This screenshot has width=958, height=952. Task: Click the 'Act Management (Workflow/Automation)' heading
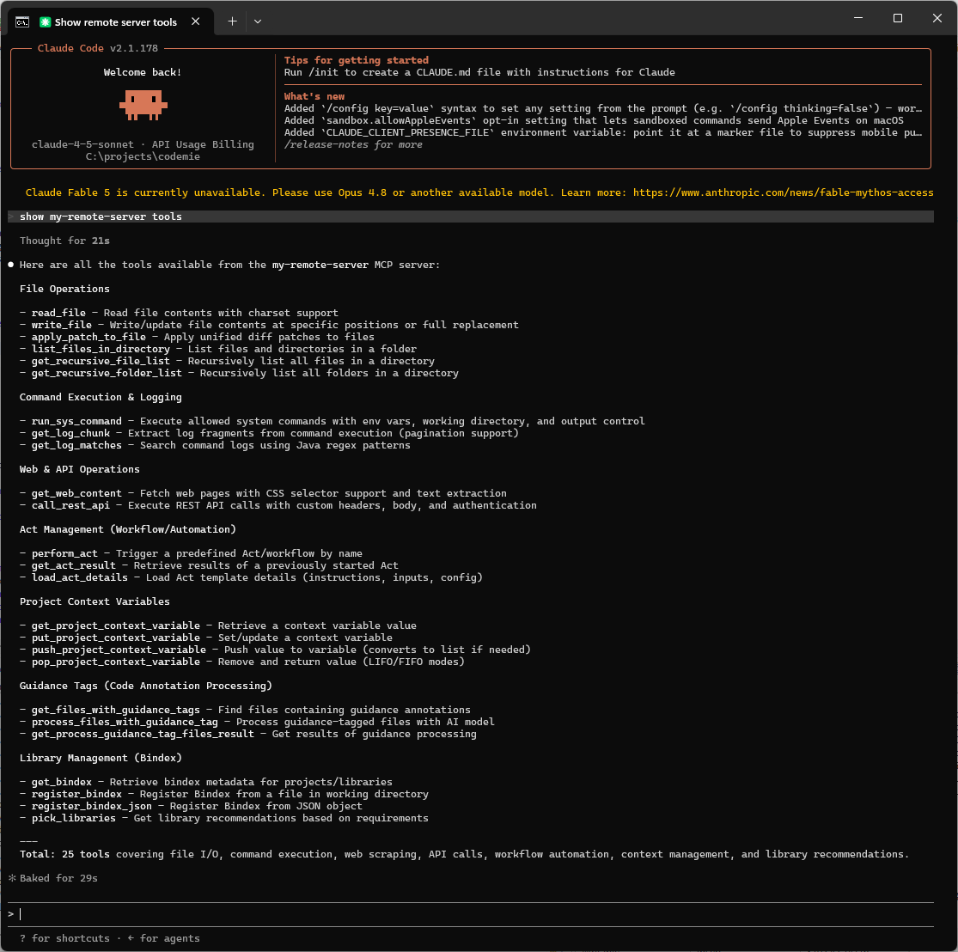coord(128,529)
